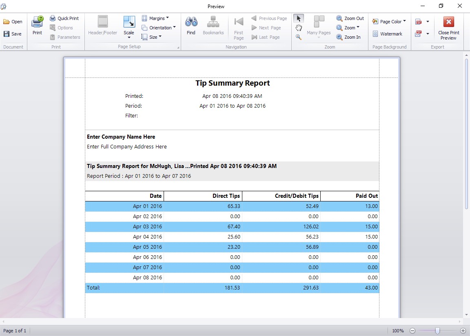Open print Options

pos(61,28)
